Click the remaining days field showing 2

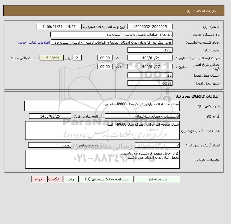77,58
